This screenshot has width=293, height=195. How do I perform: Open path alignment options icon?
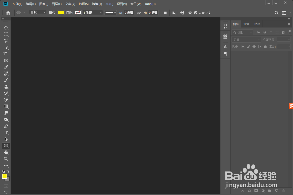[x=174, y=13]
